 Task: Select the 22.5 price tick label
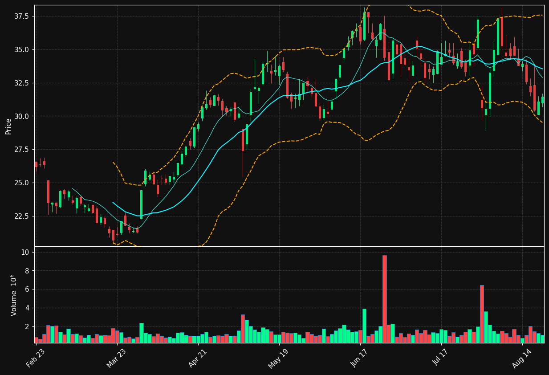coord(22,216)
